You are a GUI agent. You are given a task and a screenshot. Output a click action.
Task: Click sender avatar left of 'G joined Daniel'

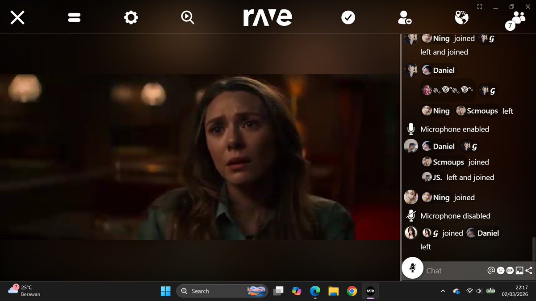[x=410, y=233]
